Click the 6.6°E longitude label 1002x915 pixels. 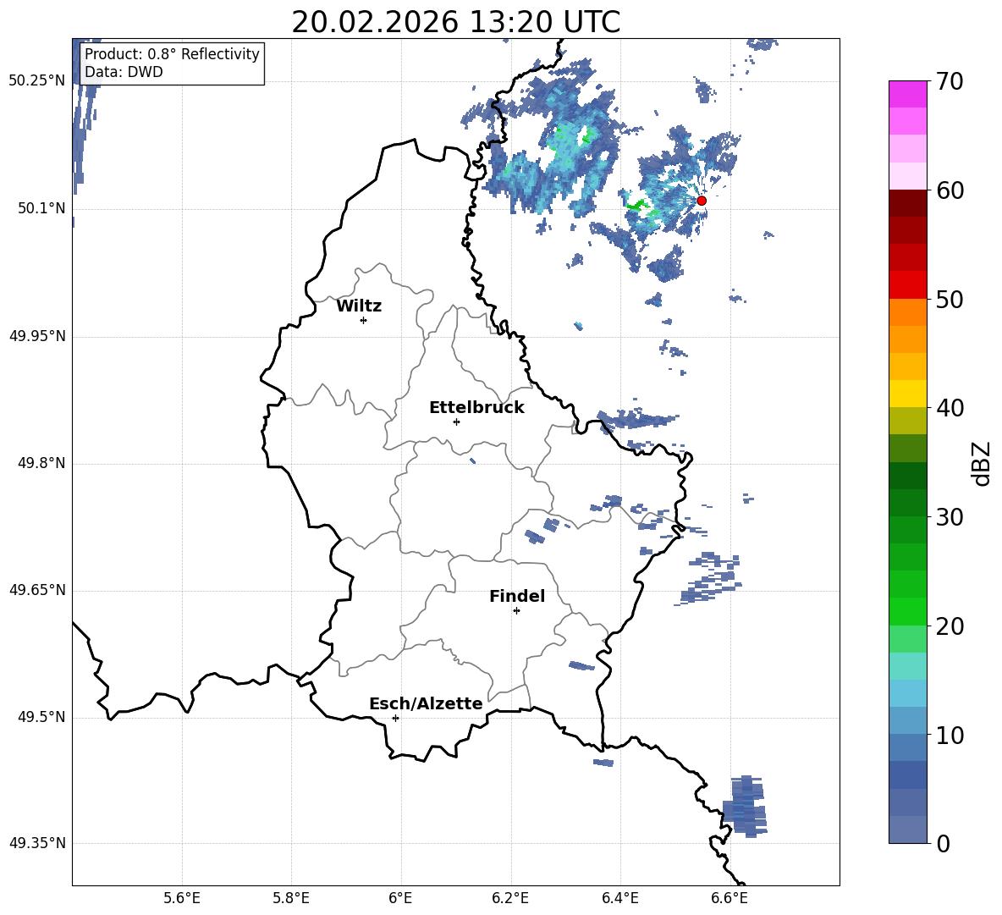(x=729, y=898)
